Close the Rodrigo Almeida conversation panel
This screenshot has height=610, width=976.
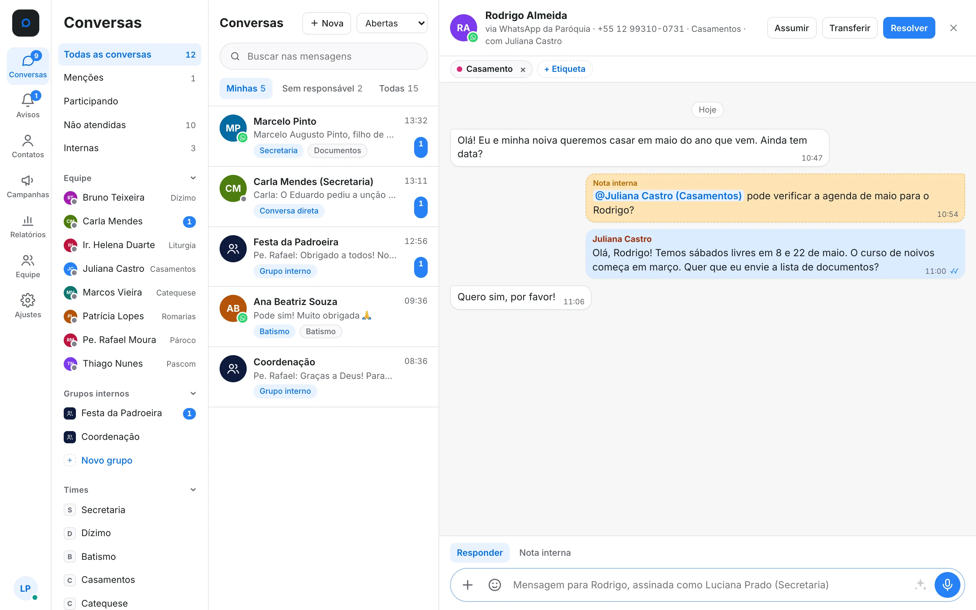tap(953, 28)
